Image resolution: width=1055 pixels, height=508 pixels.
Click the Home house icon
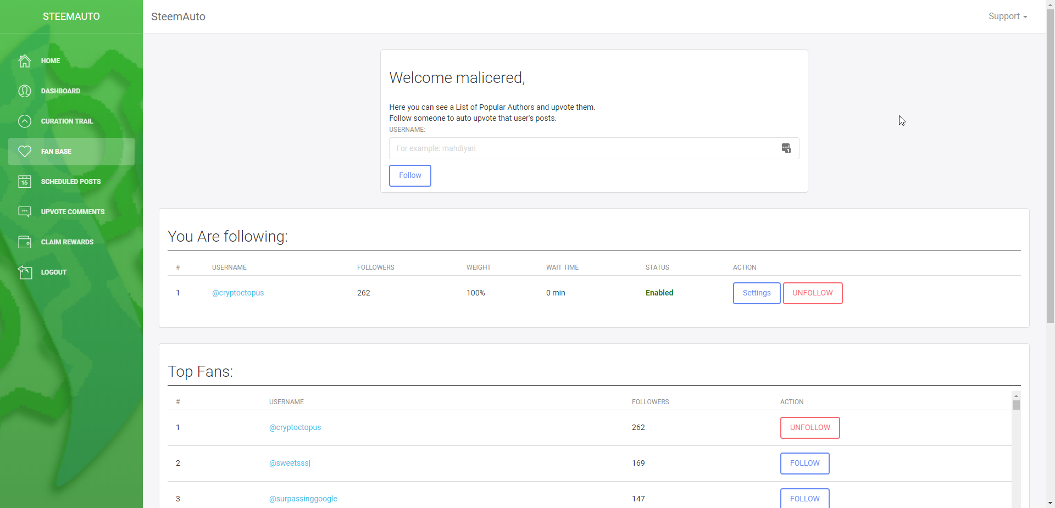tap(25, 61)
